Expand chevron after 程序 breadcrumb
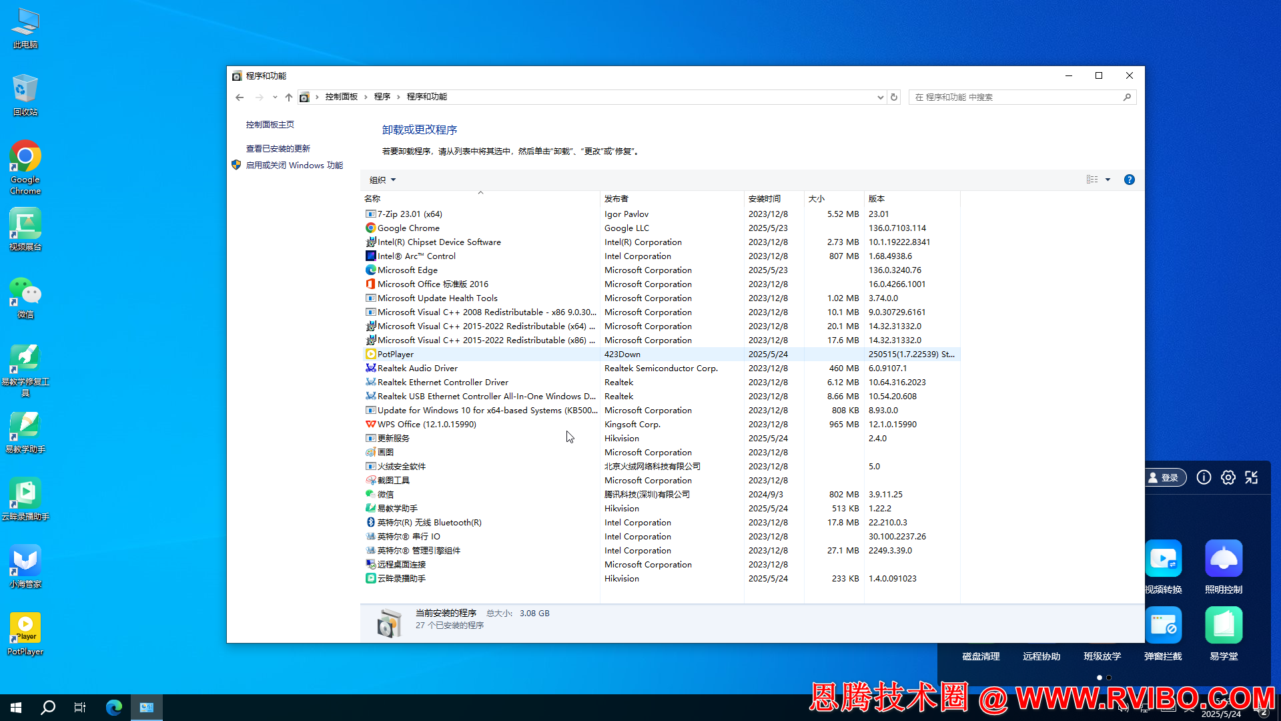 pyautogui.click(x=398, y=97)
